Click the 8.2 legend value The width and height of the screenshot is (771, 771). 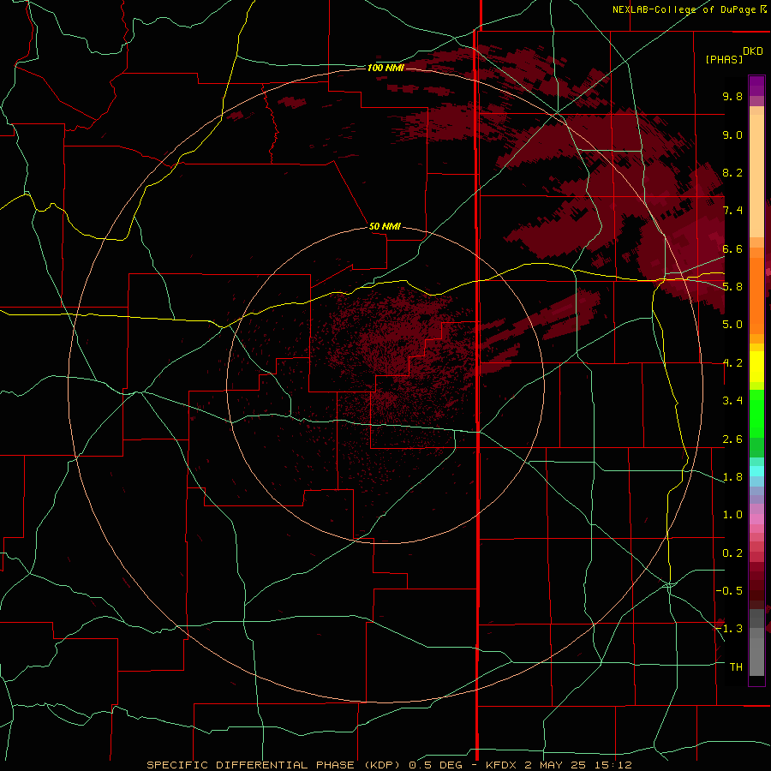click(x=732, y=172)
